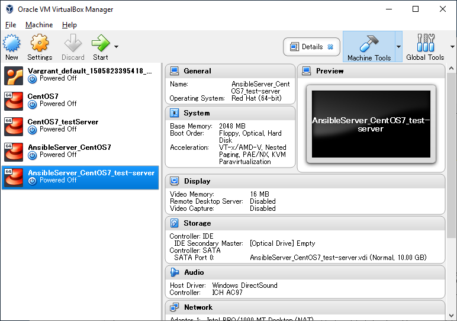This screenshot has width=457, height=321.
Task: Click details pane scroll down arrow
Action: [x=452, y=316]
